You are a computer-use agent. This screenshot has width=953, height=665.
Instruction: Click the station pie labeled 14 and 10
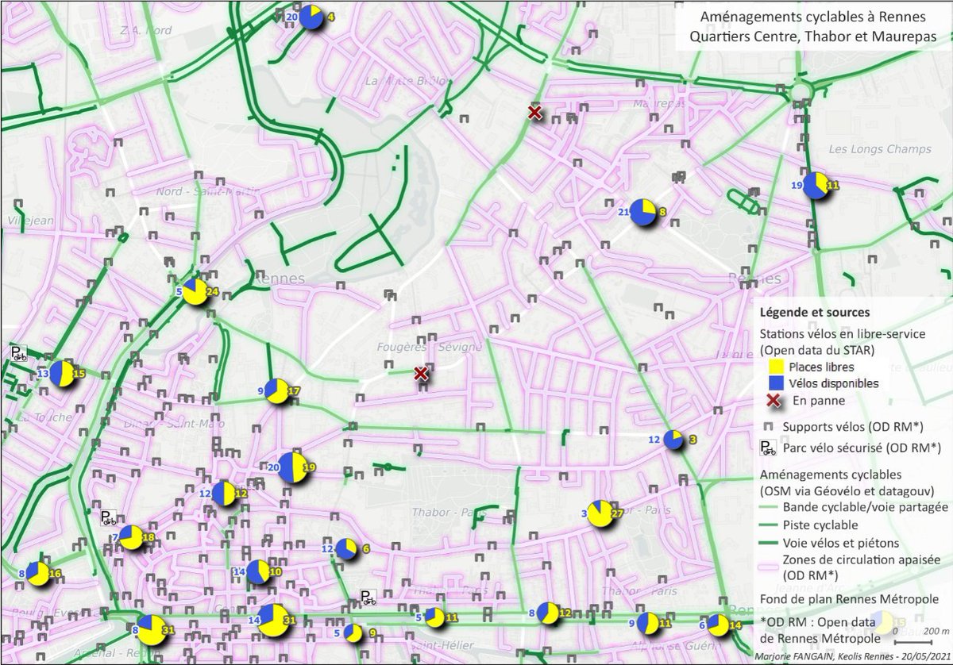(257, 571)
